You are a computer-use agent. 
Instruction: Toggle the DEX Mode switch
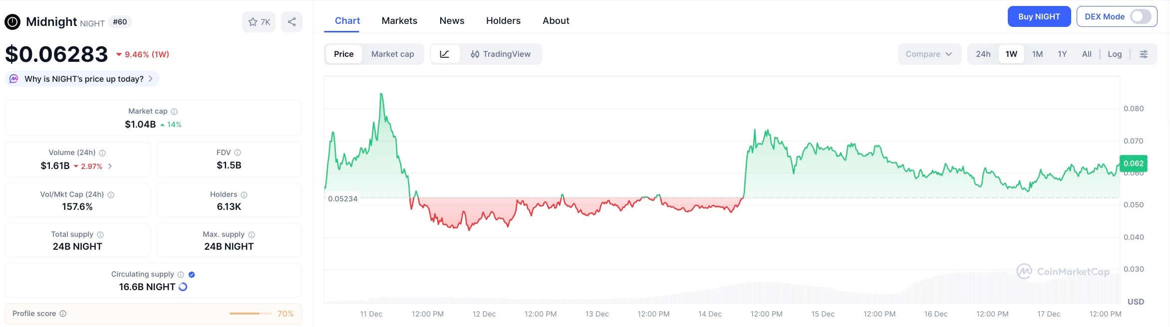pyautogui.click(x=1141, y=16)
